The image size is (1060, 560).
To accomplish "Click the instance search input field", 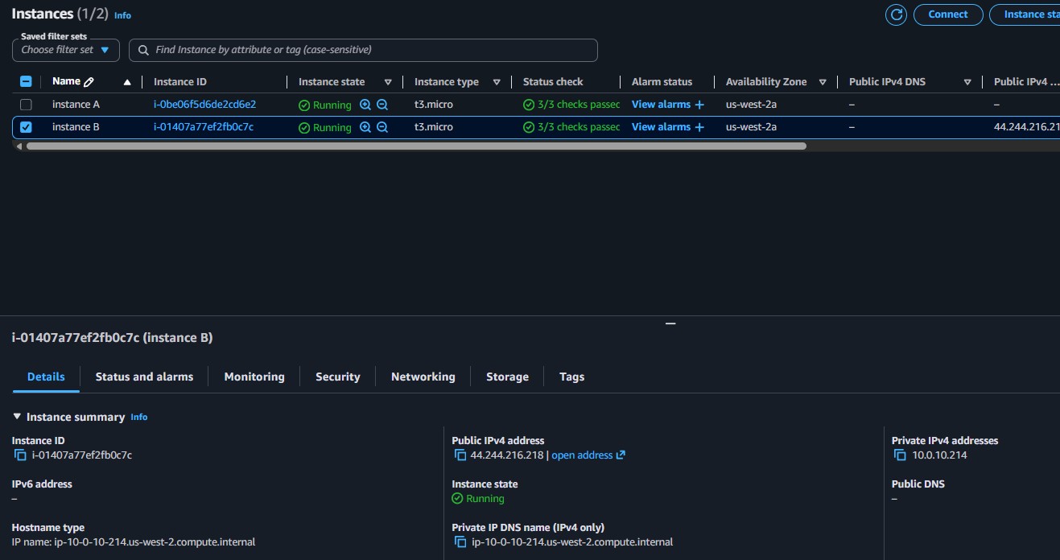I will pyautogui.click(x=362, y=50).
